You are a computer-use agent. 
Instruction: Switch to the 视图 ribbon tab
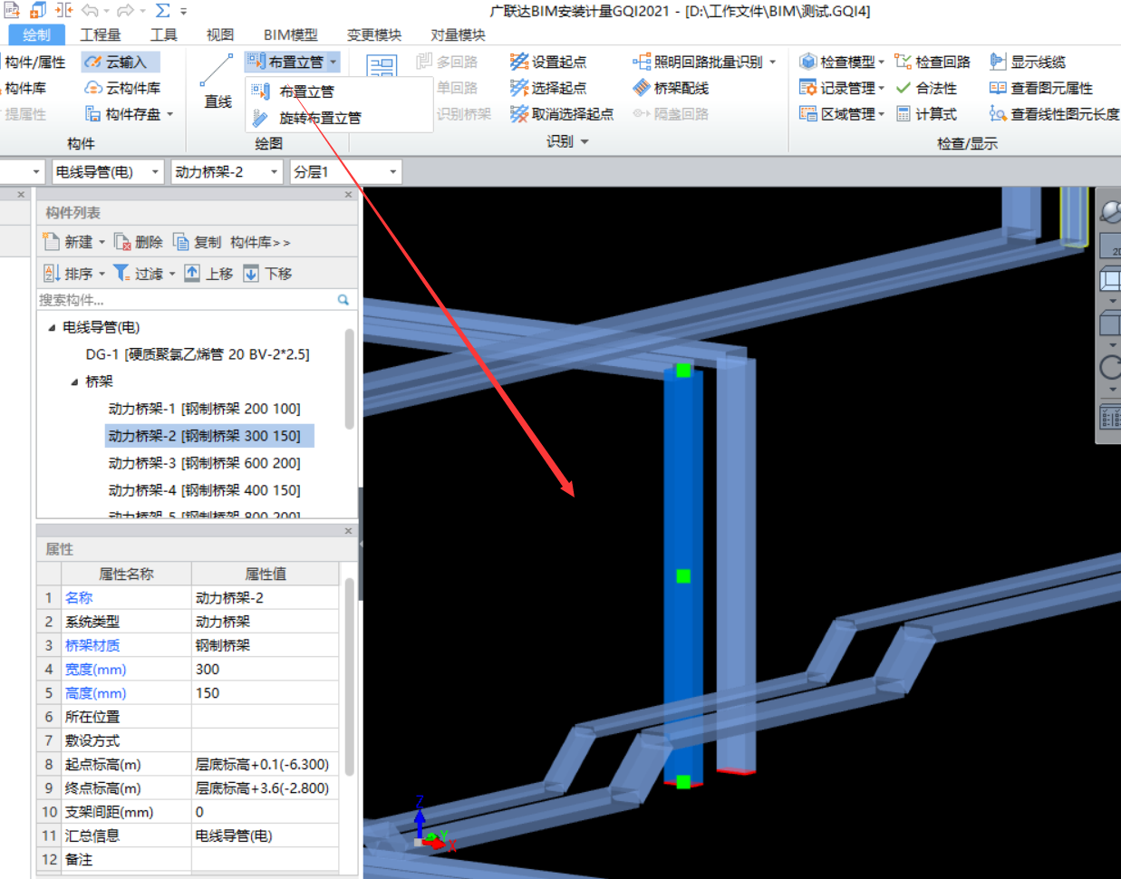[219, 34]
